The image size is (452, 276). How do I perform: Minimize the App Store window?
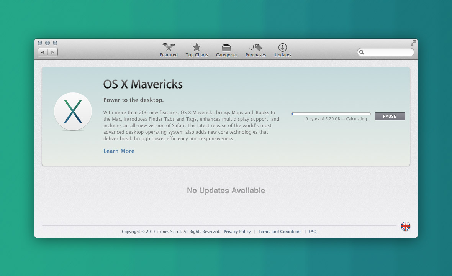[x=47, y=43]
